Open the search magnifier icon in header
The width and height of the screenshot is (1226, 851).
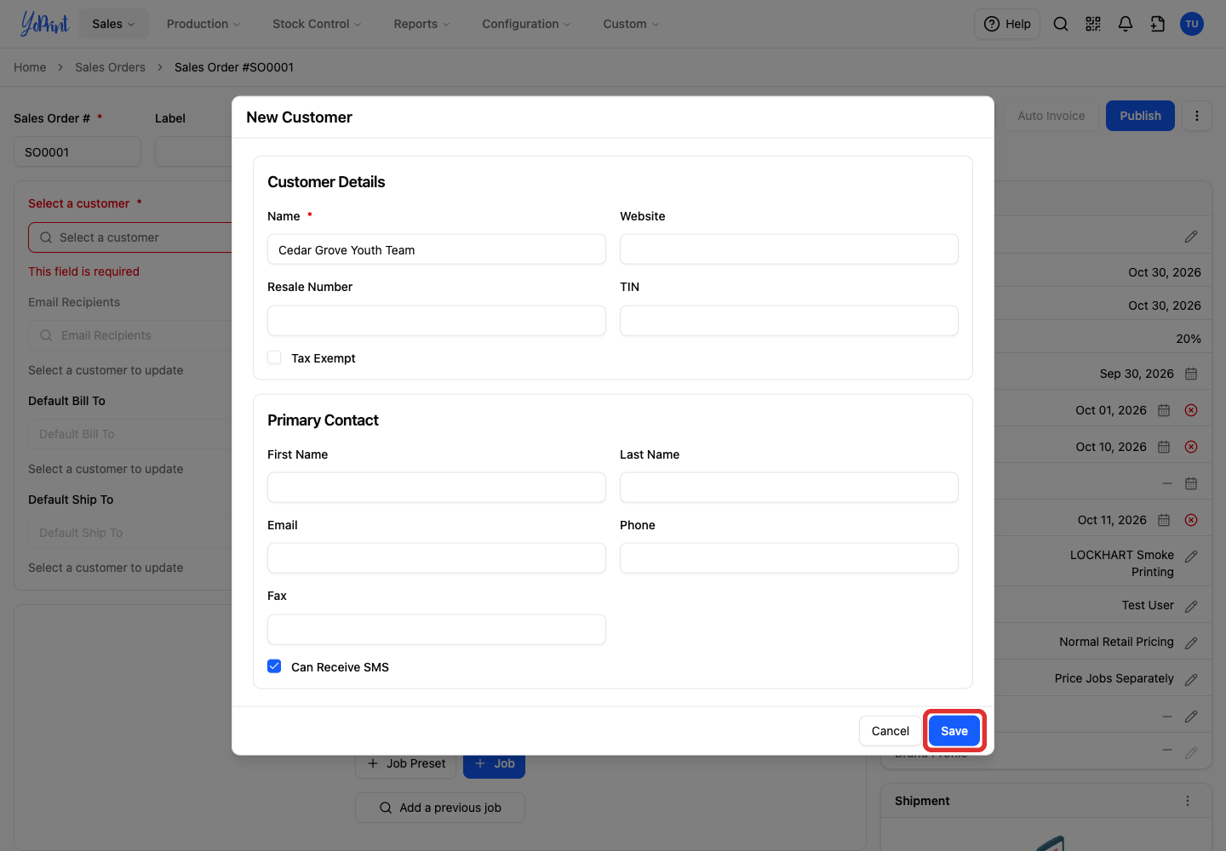[x=1061, y=24]
